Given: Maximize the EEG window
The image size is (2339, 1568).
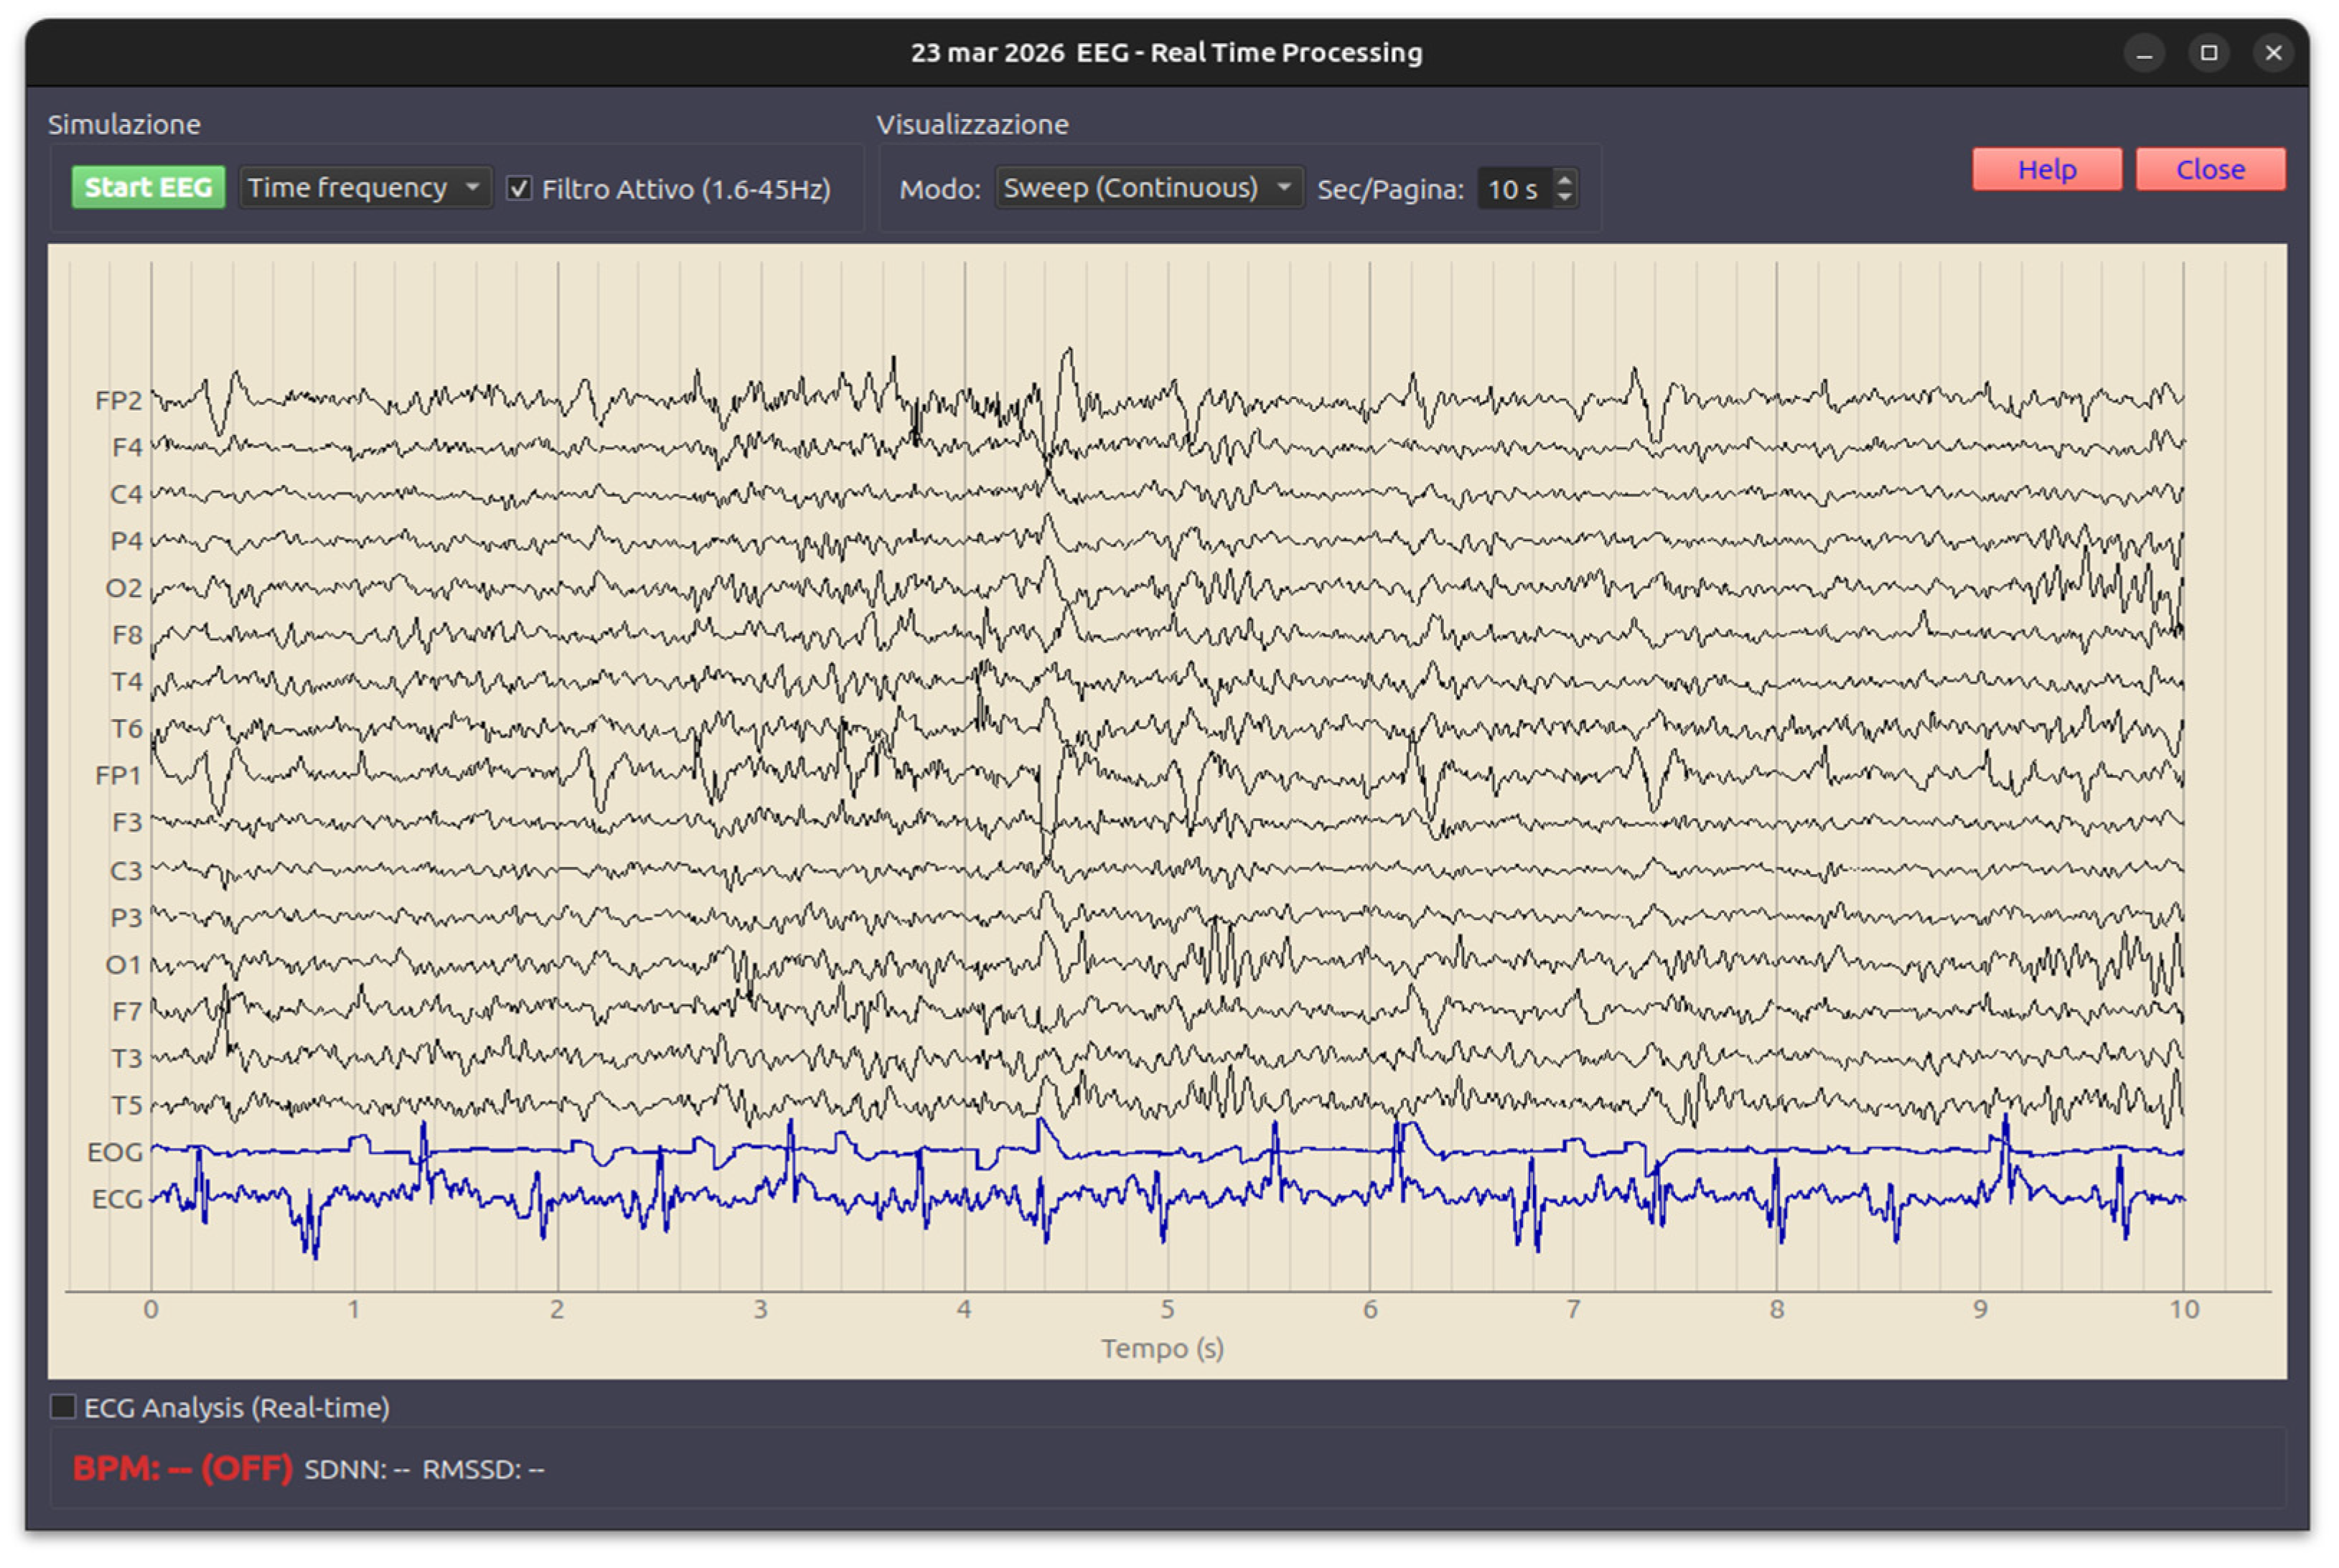Looking at the screenshot, I should pyautogui.click(x=2209, y=53).
